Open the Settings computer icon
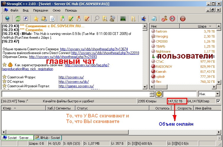 (x=144, y=19)
